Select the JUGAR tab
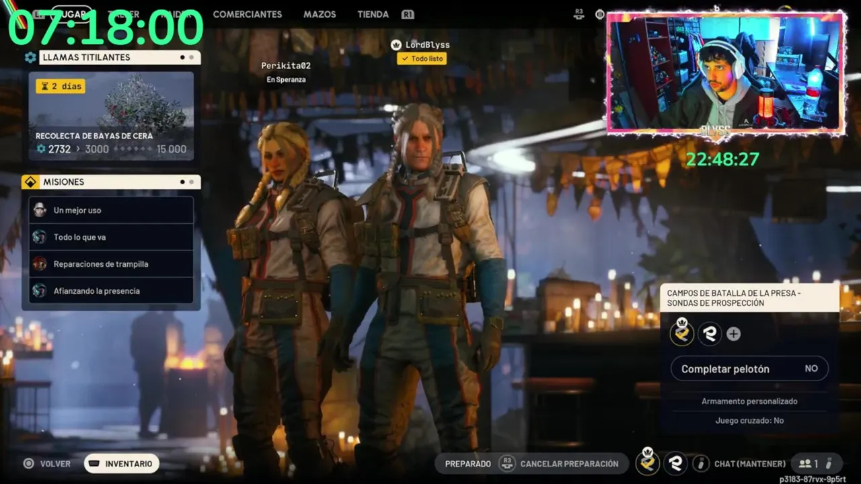The width and height of the screenshot is (861, 484). 71,14
